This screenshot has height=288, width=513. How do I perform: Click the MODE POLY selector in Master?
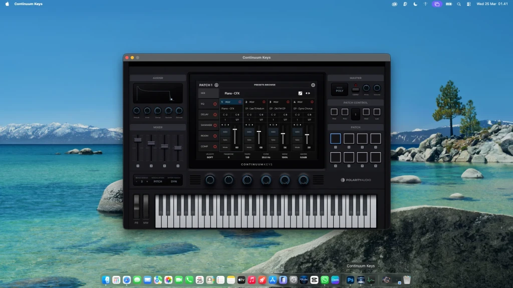(x=339, y=89)
